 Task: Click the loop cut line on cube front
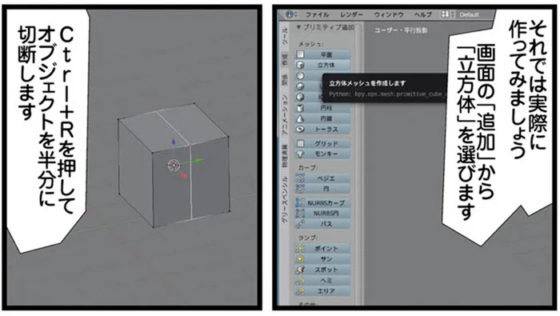[x=190, y=182]
